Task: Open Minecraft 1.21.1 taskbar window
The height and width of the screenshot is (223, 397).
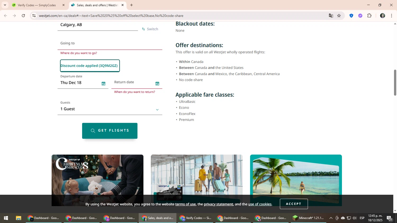Action: pos(308,218)
